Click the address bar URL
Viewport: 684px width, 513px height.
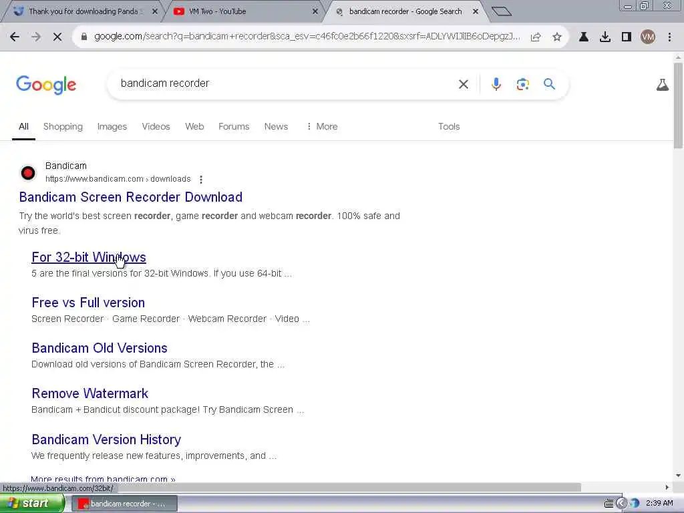[307, 37]
